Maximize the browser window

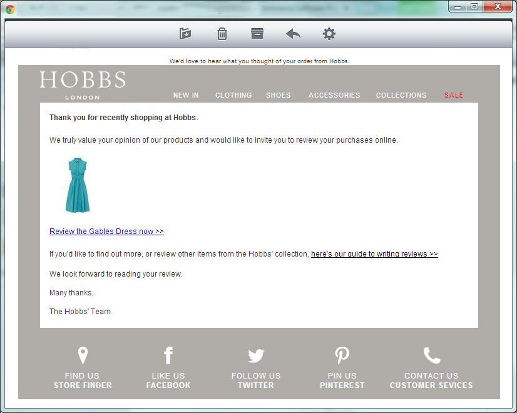tap(474, 7)
